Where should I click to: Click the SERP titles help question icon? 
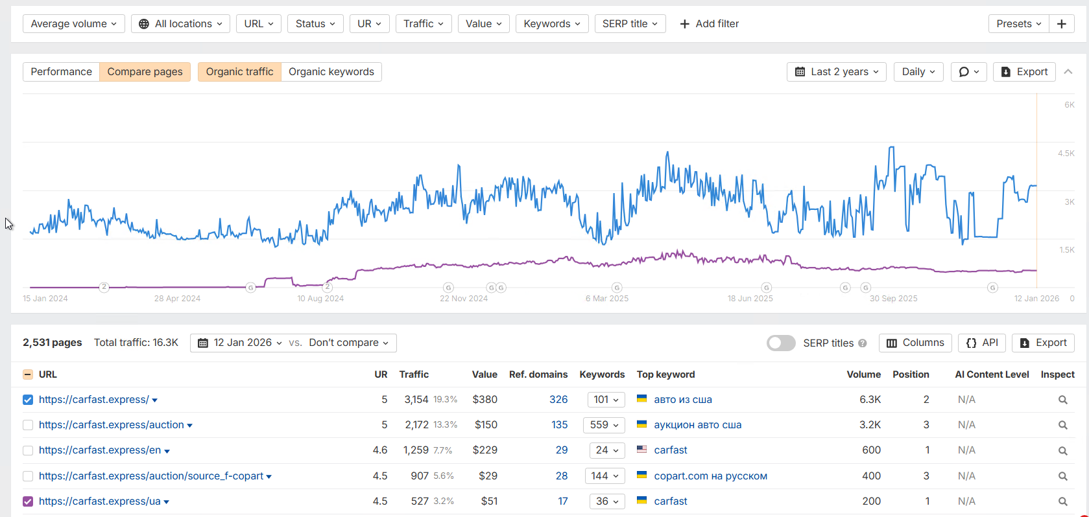(863, 343)
